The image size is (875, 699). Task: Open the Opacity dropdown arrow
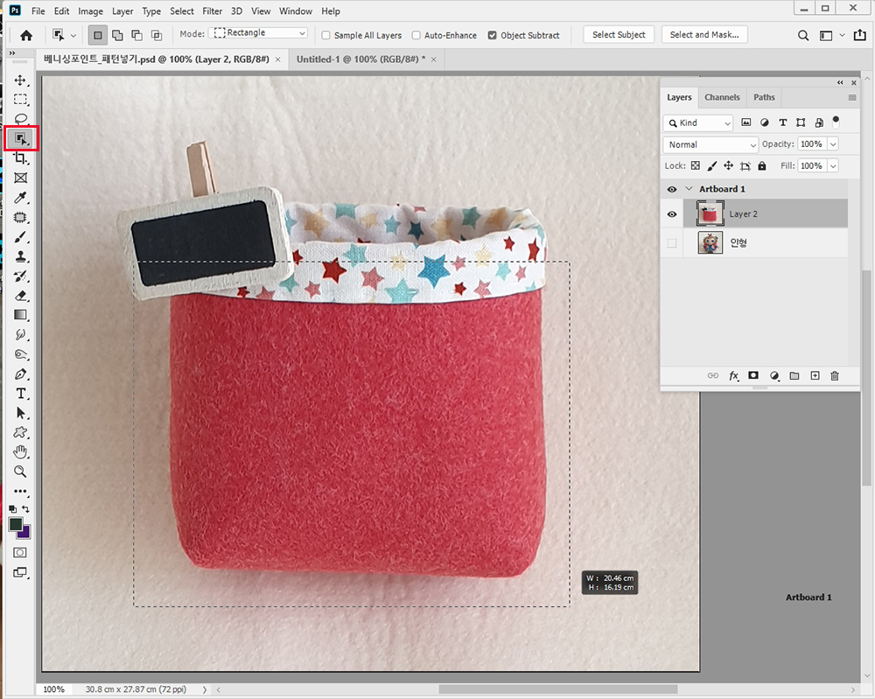coord(833,144)
